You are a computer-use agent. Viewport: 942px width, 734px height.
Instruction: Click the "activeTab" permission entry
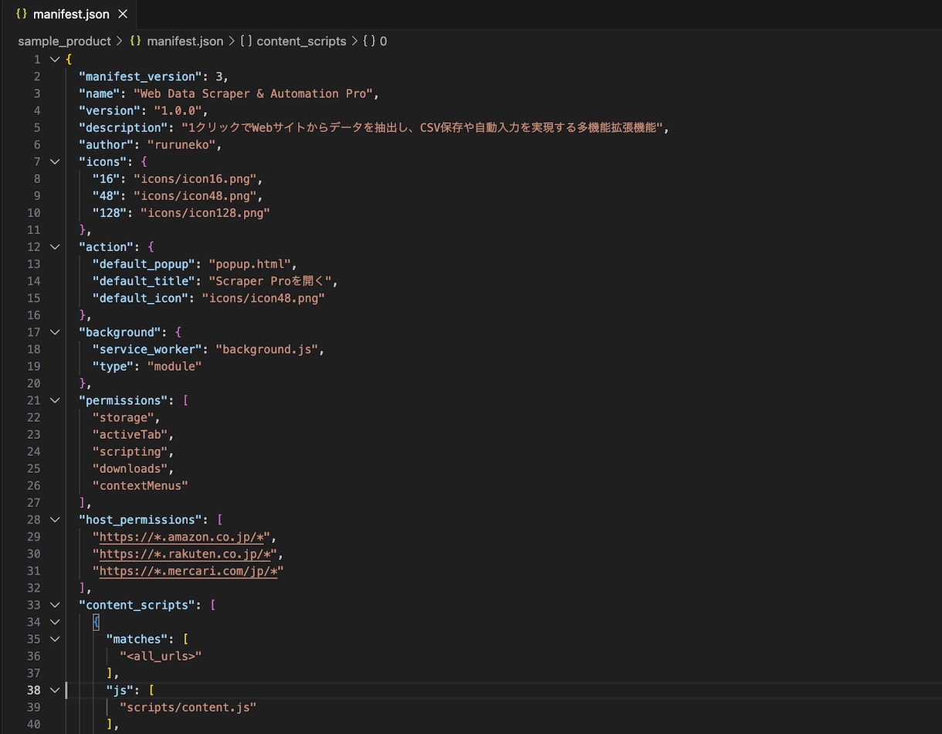(130, 434)
